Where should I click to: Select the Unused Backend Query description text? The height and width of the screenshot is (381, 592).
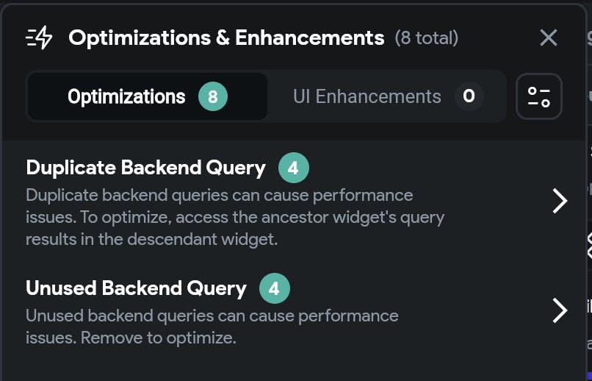[212, 327]
